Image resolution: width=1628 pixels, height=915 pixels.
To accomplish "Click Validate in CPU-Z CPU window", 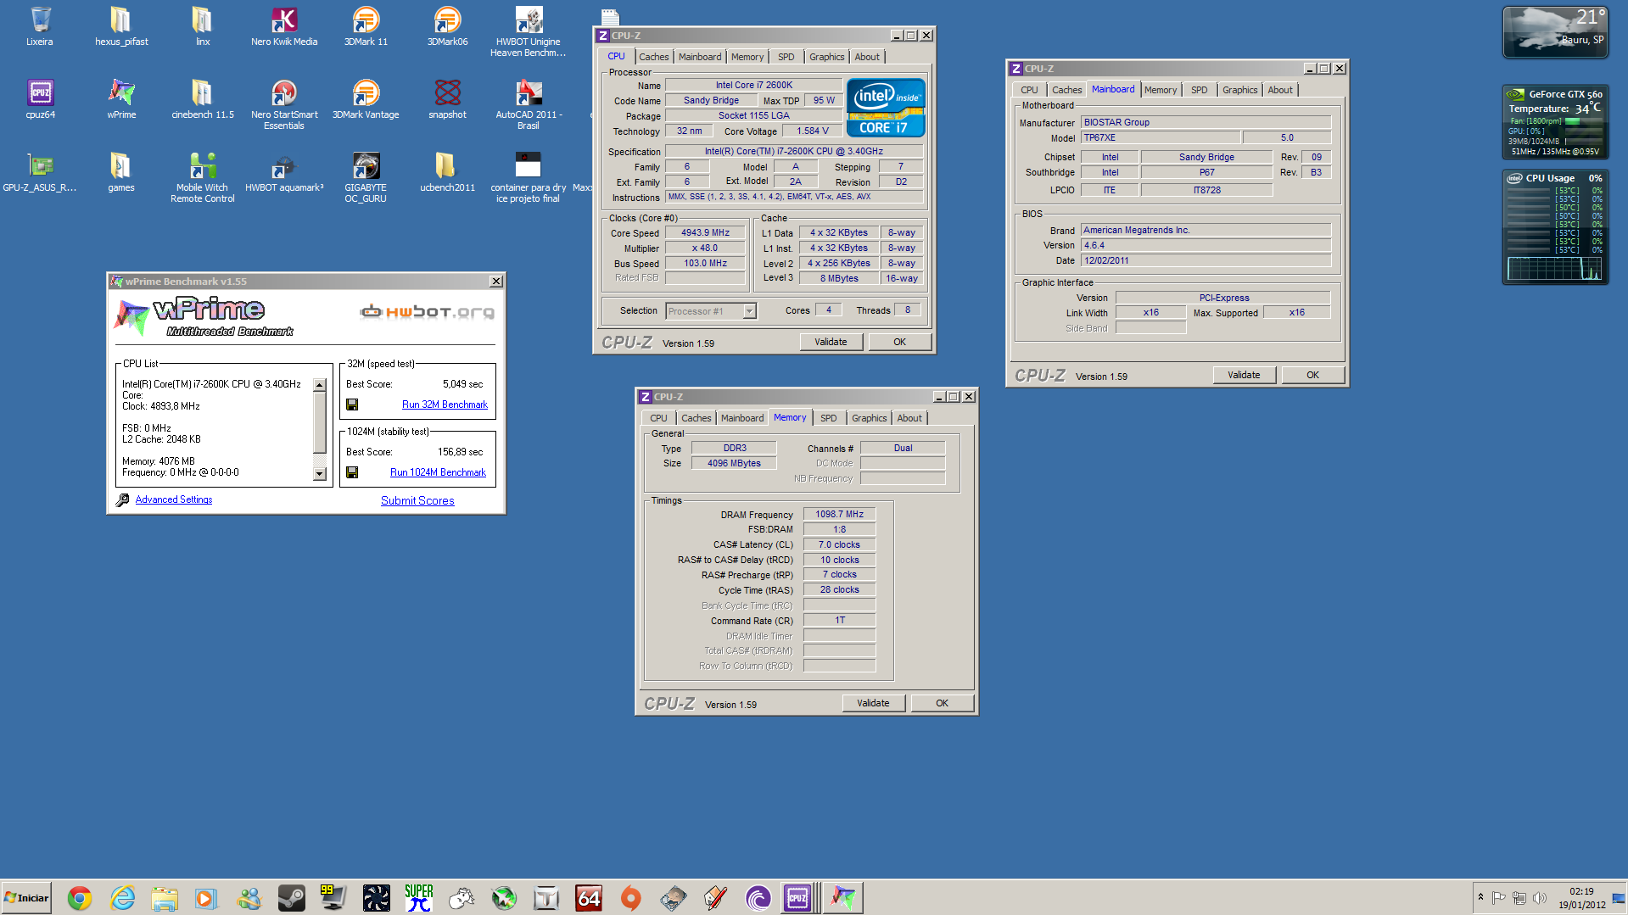I will (831, 342).
